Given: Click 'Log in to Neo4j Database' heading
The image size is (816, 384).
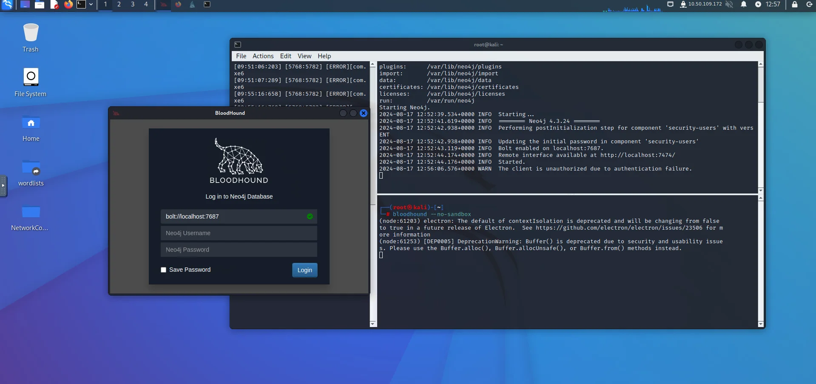Looking at the screenshot, I should 239,196.
